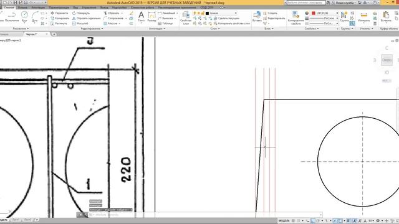The width and height of the screenshot is (399, 224).
Task: Click the Scale (Масштаб) tool
Action: click(x=80, y=24)
